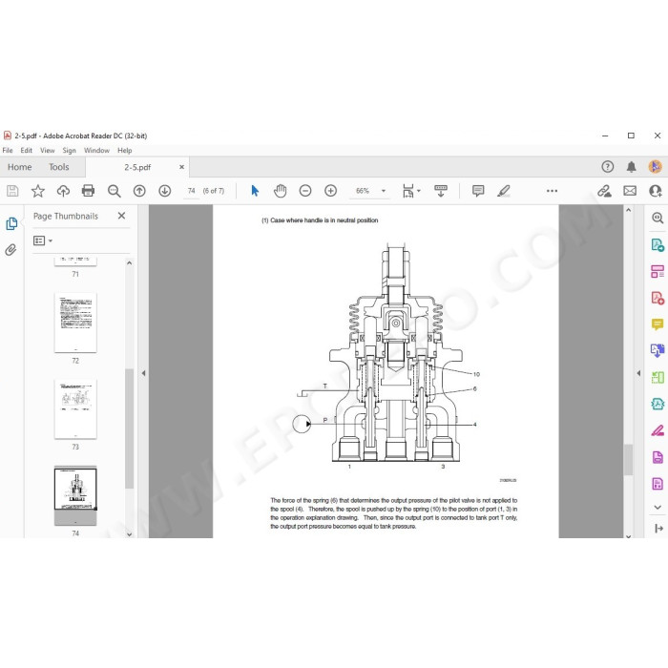This screenshot has height=668, width=668.
Task: Collapse the right tools pane arrow
Action: 638,373
